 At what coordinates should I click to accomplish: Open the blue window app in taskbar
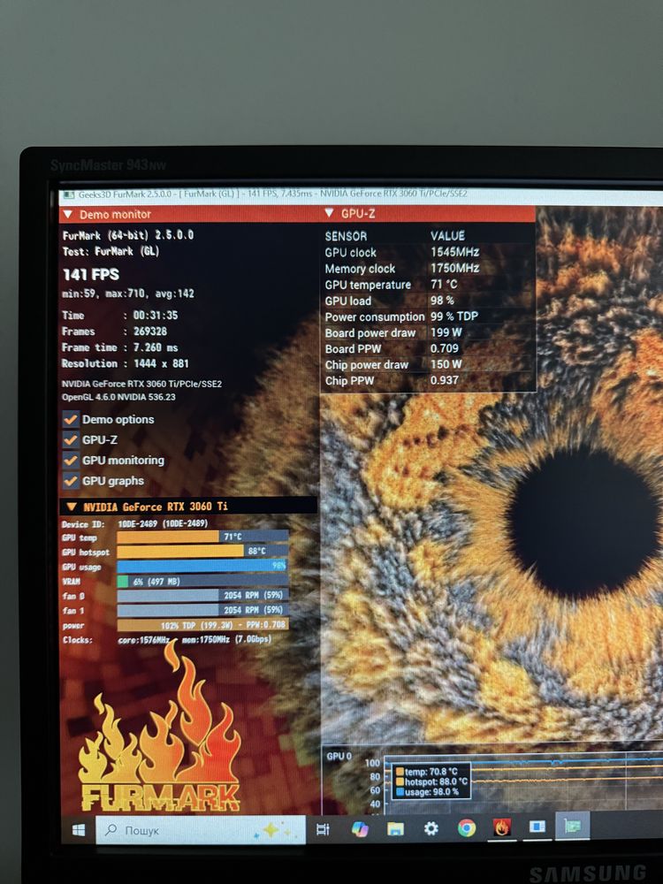(x=537, y=827)
